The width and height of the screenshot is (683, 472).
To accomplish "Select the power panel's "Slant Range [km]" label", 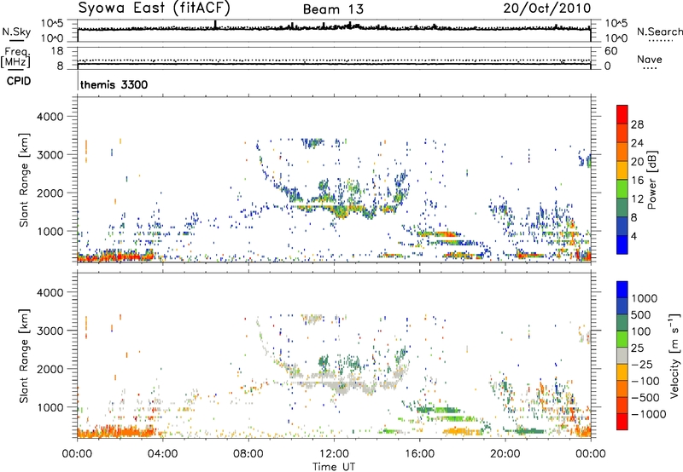I will (24, 180).
